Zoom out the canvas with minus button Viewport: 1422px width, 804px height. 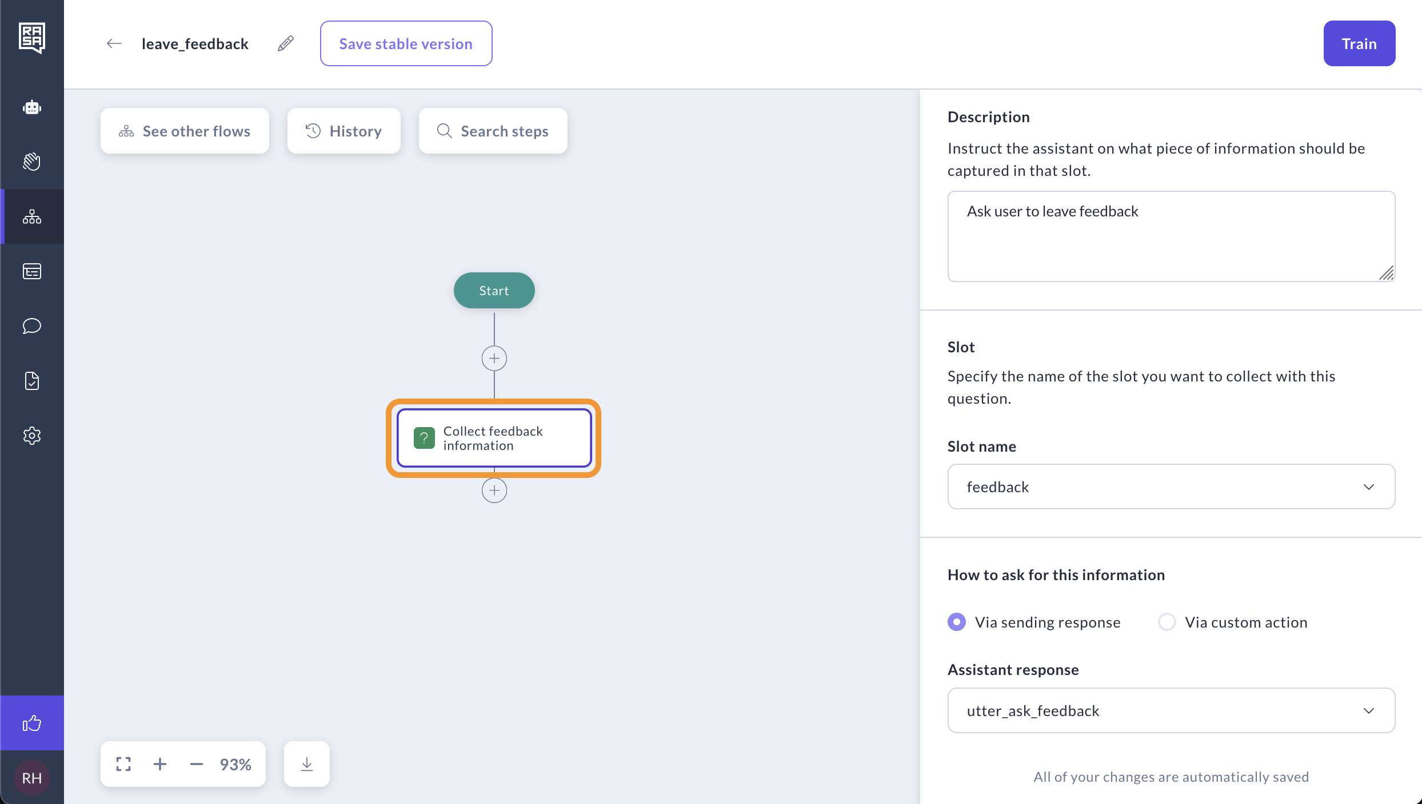(197, 764)
